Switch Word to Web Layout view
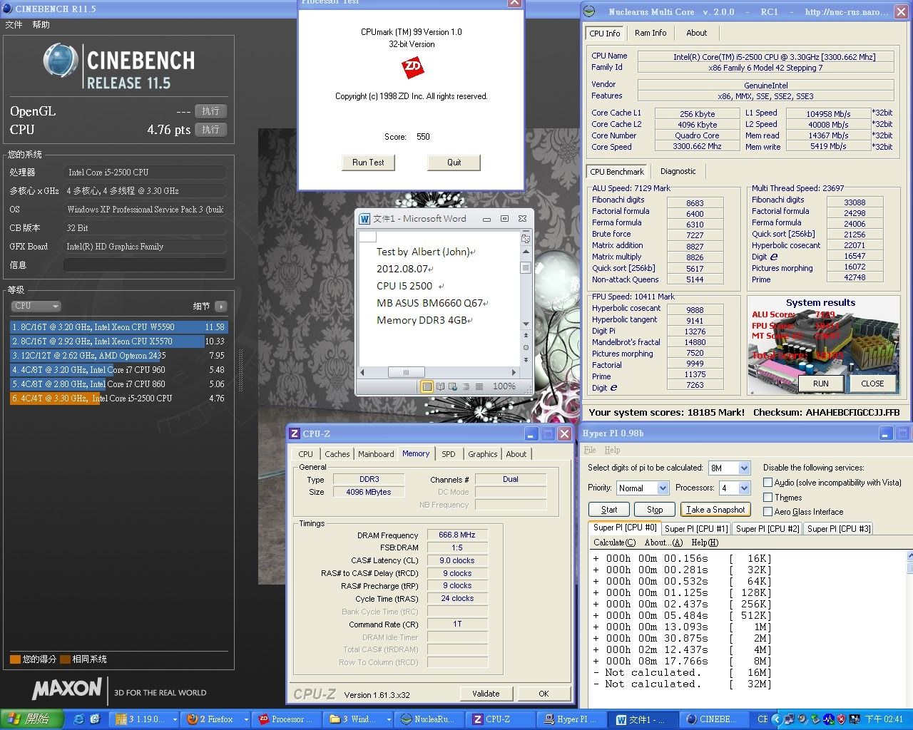The width and height of the screenshot is (913, 730). pyautogui.click(x=452, y=386)
